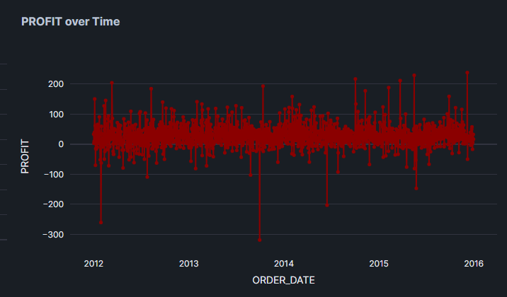Click the PROFIT y-axis title
507x297 pixels.
pyautogui.click(x=25, y=156)
